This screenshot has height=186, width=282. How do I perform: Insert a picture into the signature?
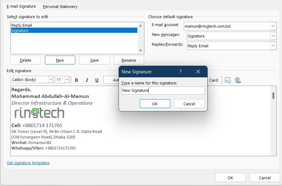pyautogui.click(x=228, y=80)
